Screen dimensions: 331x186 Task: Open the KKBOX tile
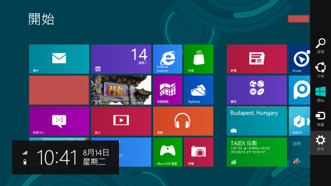pyautogui.click(x=299, y=121)
